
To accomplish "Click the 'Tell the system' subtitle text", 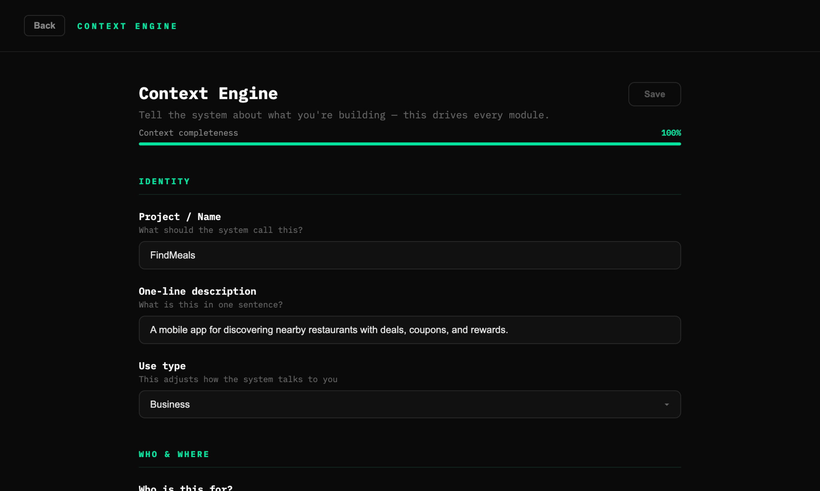I will click(343, 115).
